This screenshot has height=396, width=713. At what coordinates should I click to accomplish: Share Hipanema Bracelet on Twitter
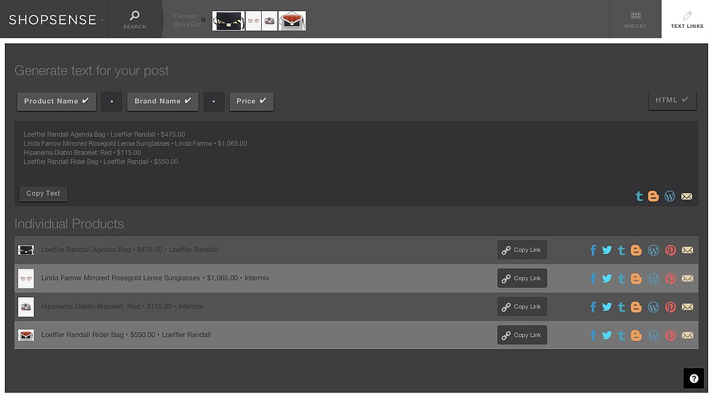pyautogui.click(x=607, y=306)
